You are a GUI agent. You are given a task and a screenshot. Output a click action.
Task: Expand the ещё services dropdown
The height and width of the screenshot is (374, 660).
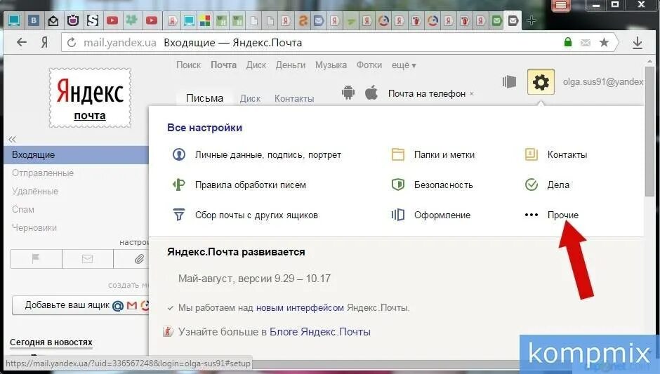click(x=404, y=65)
